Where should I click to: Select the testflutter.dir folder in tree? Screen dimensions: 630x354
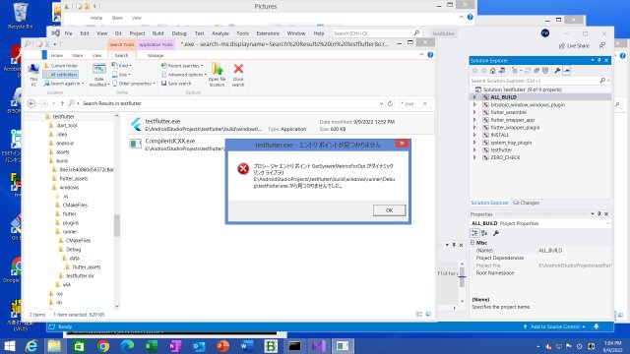[80, 275]
